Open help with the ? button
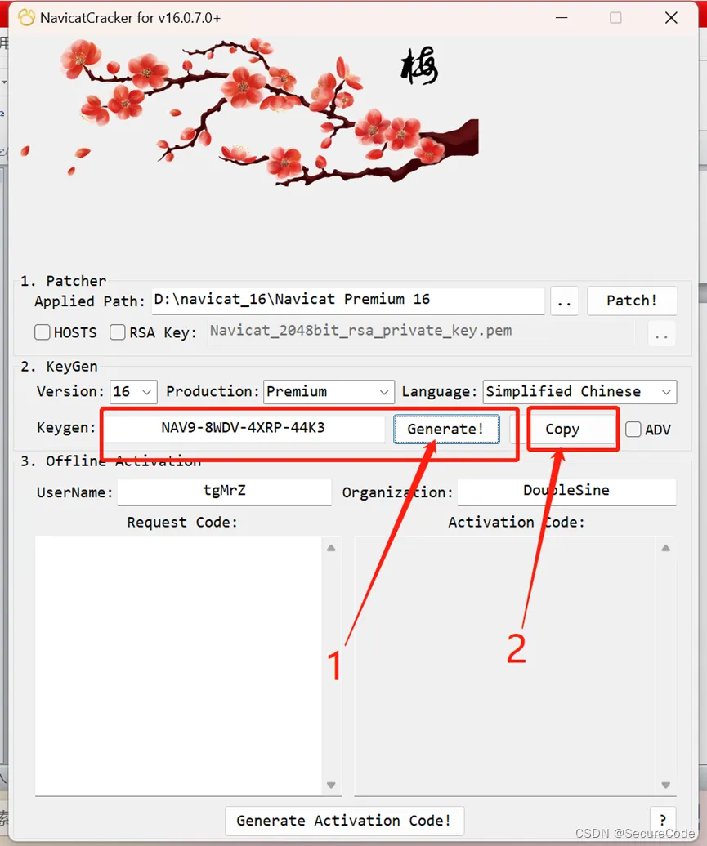This screenshot has height=846, width=707. [663, 821]
